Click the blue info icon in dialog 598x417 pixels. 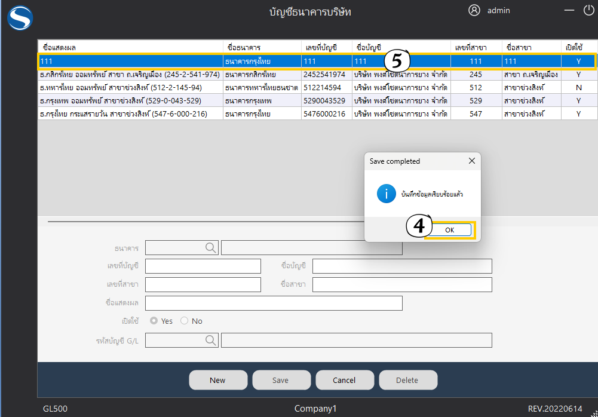pyautogui.click(x=387, y=194)
